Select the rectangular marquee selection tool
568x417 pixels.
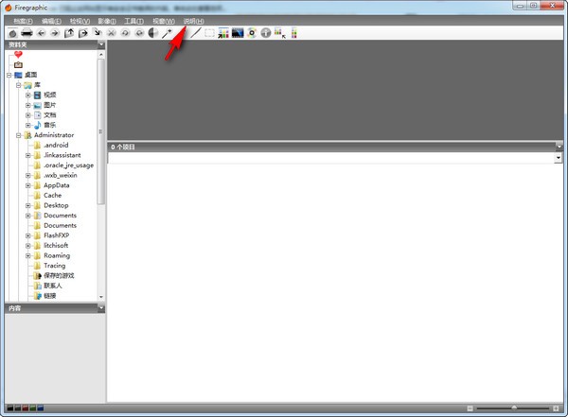pos(209,32)
